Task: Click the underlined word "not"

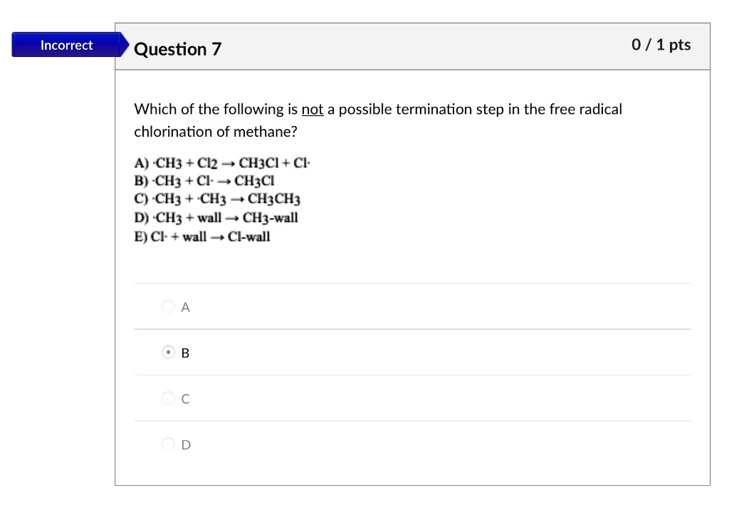Action: pyautogui.click(x=313, y=110)
